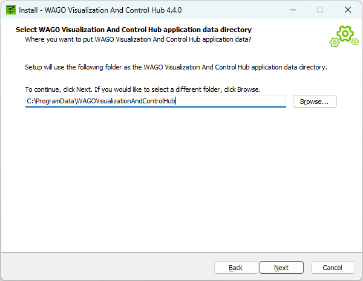
Task: Click into the application data directory field
Action: [230, 102]
